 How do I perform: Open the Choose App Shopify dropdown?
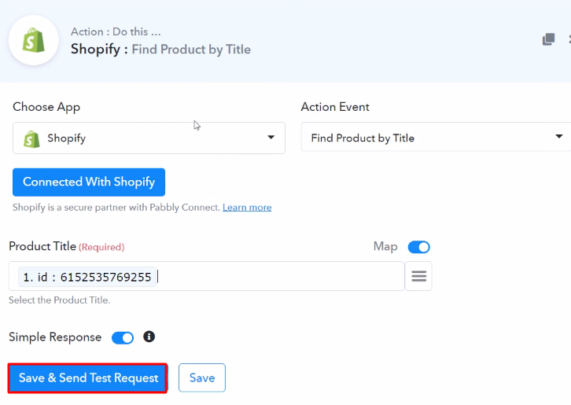(x=149, y=138)
